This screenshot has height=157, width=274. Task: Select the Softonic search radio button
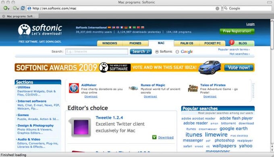pyautogui.click(x=157, y=52)
